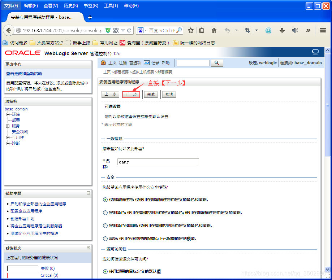Image resolution: width=332 pixels, height=280 pixels.
Task: Open the 文件 menu
Action: click(11, 6)
